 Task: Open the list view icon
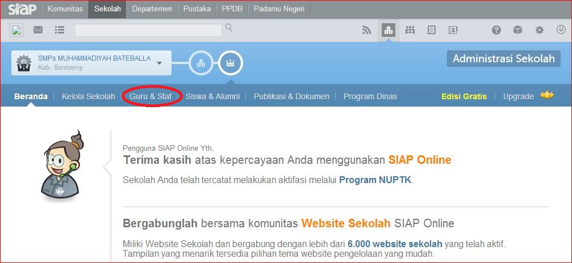pyautogui.click(x=60, y=30)
